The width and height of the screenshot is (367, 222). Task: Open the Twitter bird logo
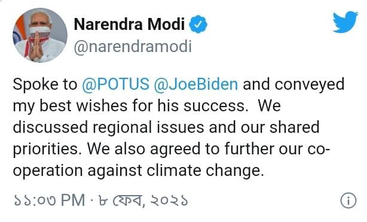[345, 22]
